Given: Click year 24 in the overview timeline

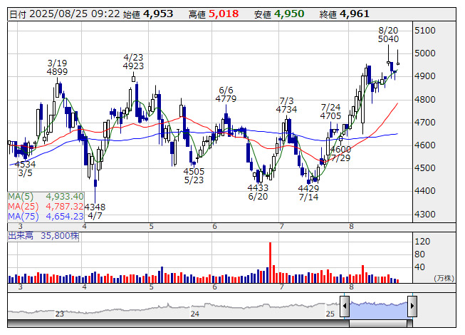Looking at the screenshot, I should 194,314.
